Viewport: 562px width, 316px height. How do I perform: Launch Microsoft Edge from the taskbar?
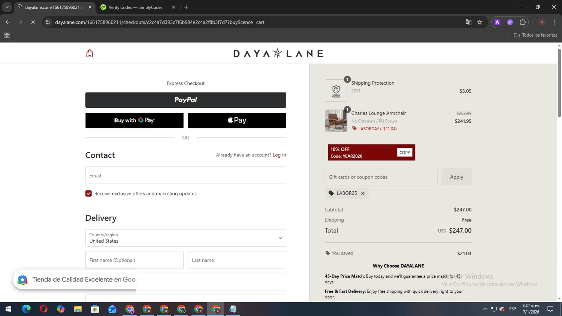point(26,309)
